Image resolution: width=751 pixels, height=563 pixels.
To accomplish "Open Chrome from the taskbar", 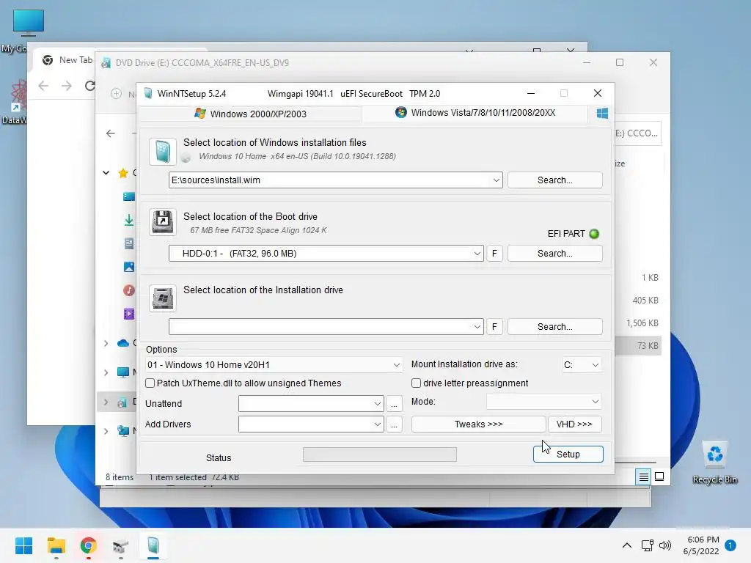I will (88, 545).
